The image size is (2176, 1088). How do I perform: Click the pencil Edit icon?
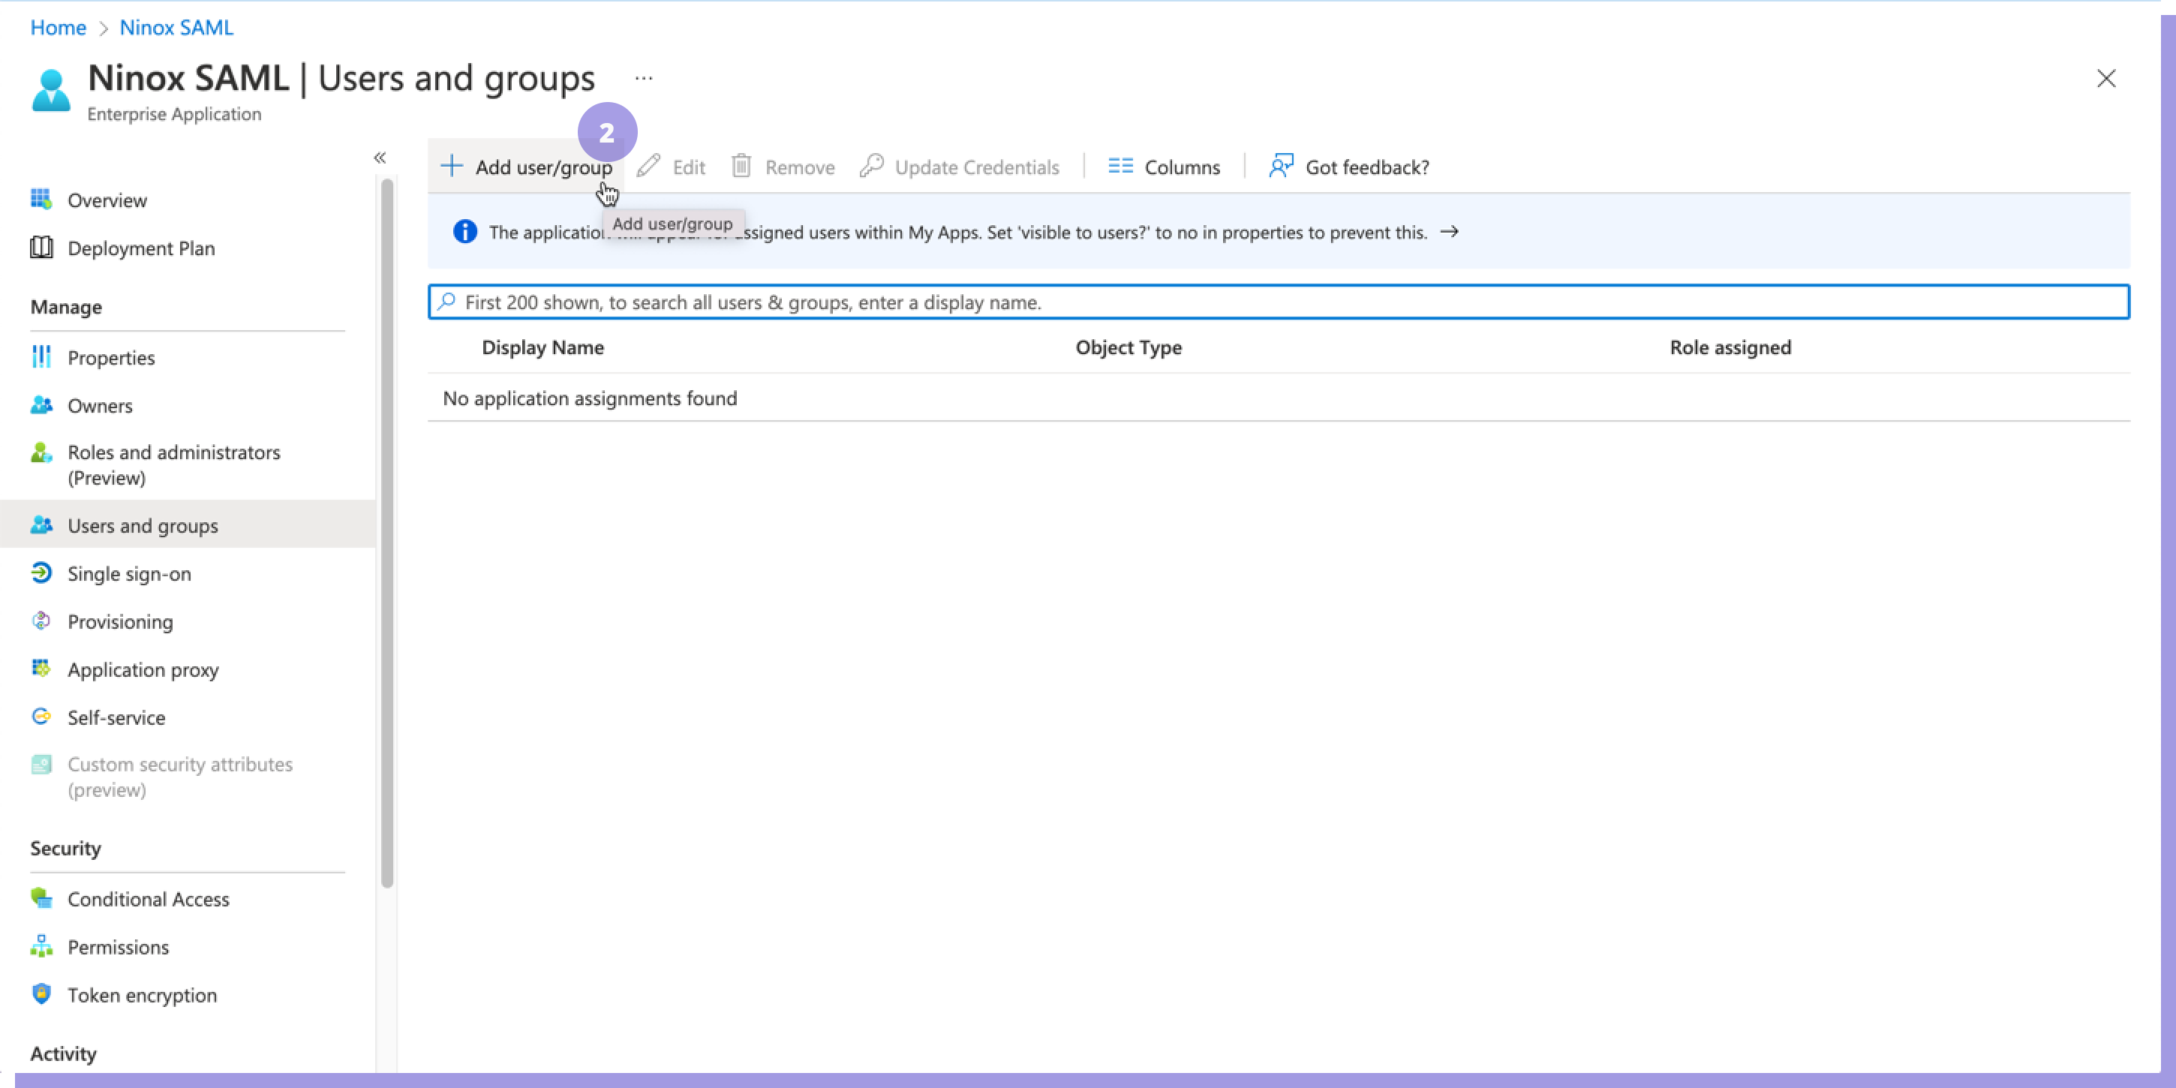[649, 166]
